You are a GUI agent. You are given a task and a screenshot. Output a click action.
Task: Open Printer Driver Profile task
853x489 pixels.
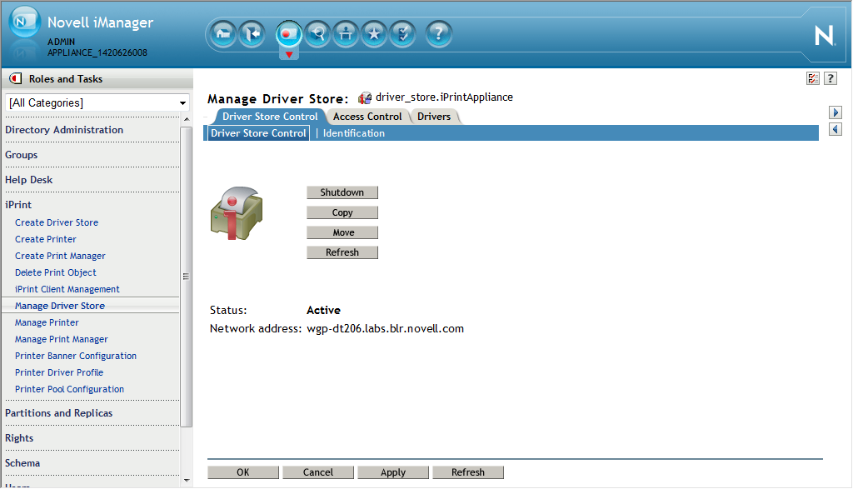click(x=59, y=372)
